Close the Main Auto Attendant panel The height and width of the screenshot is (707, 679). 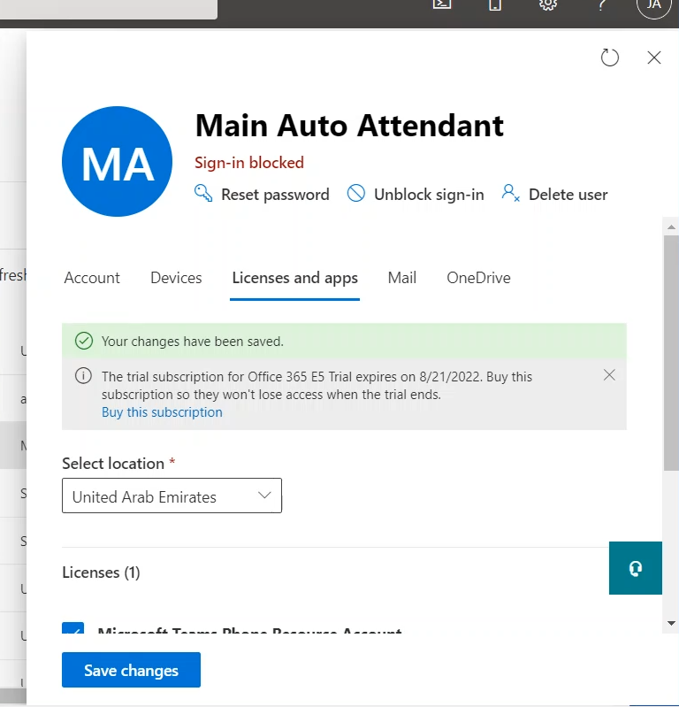[x=654, y=58]
